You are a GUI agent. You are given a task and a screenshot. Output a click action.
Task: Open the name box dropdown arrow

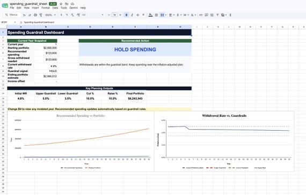tap(15, 22)
